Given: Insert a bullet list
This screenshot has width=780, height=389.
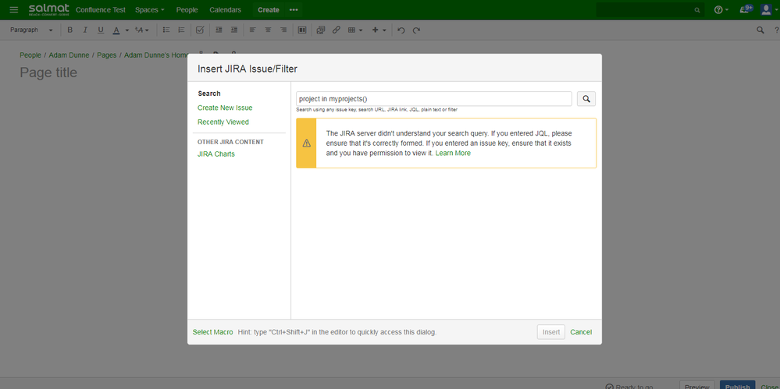Looking at the screenshot, I should (166, 30).
